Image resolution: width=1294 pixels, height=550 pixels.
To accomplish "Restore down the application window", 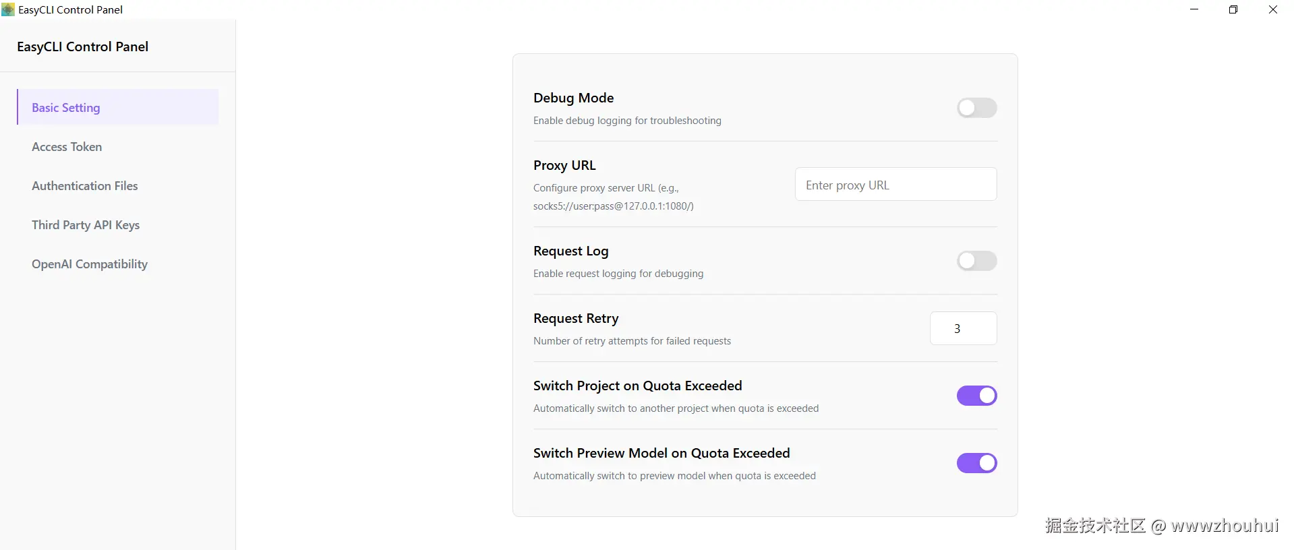I will [x=1233, y=9].
